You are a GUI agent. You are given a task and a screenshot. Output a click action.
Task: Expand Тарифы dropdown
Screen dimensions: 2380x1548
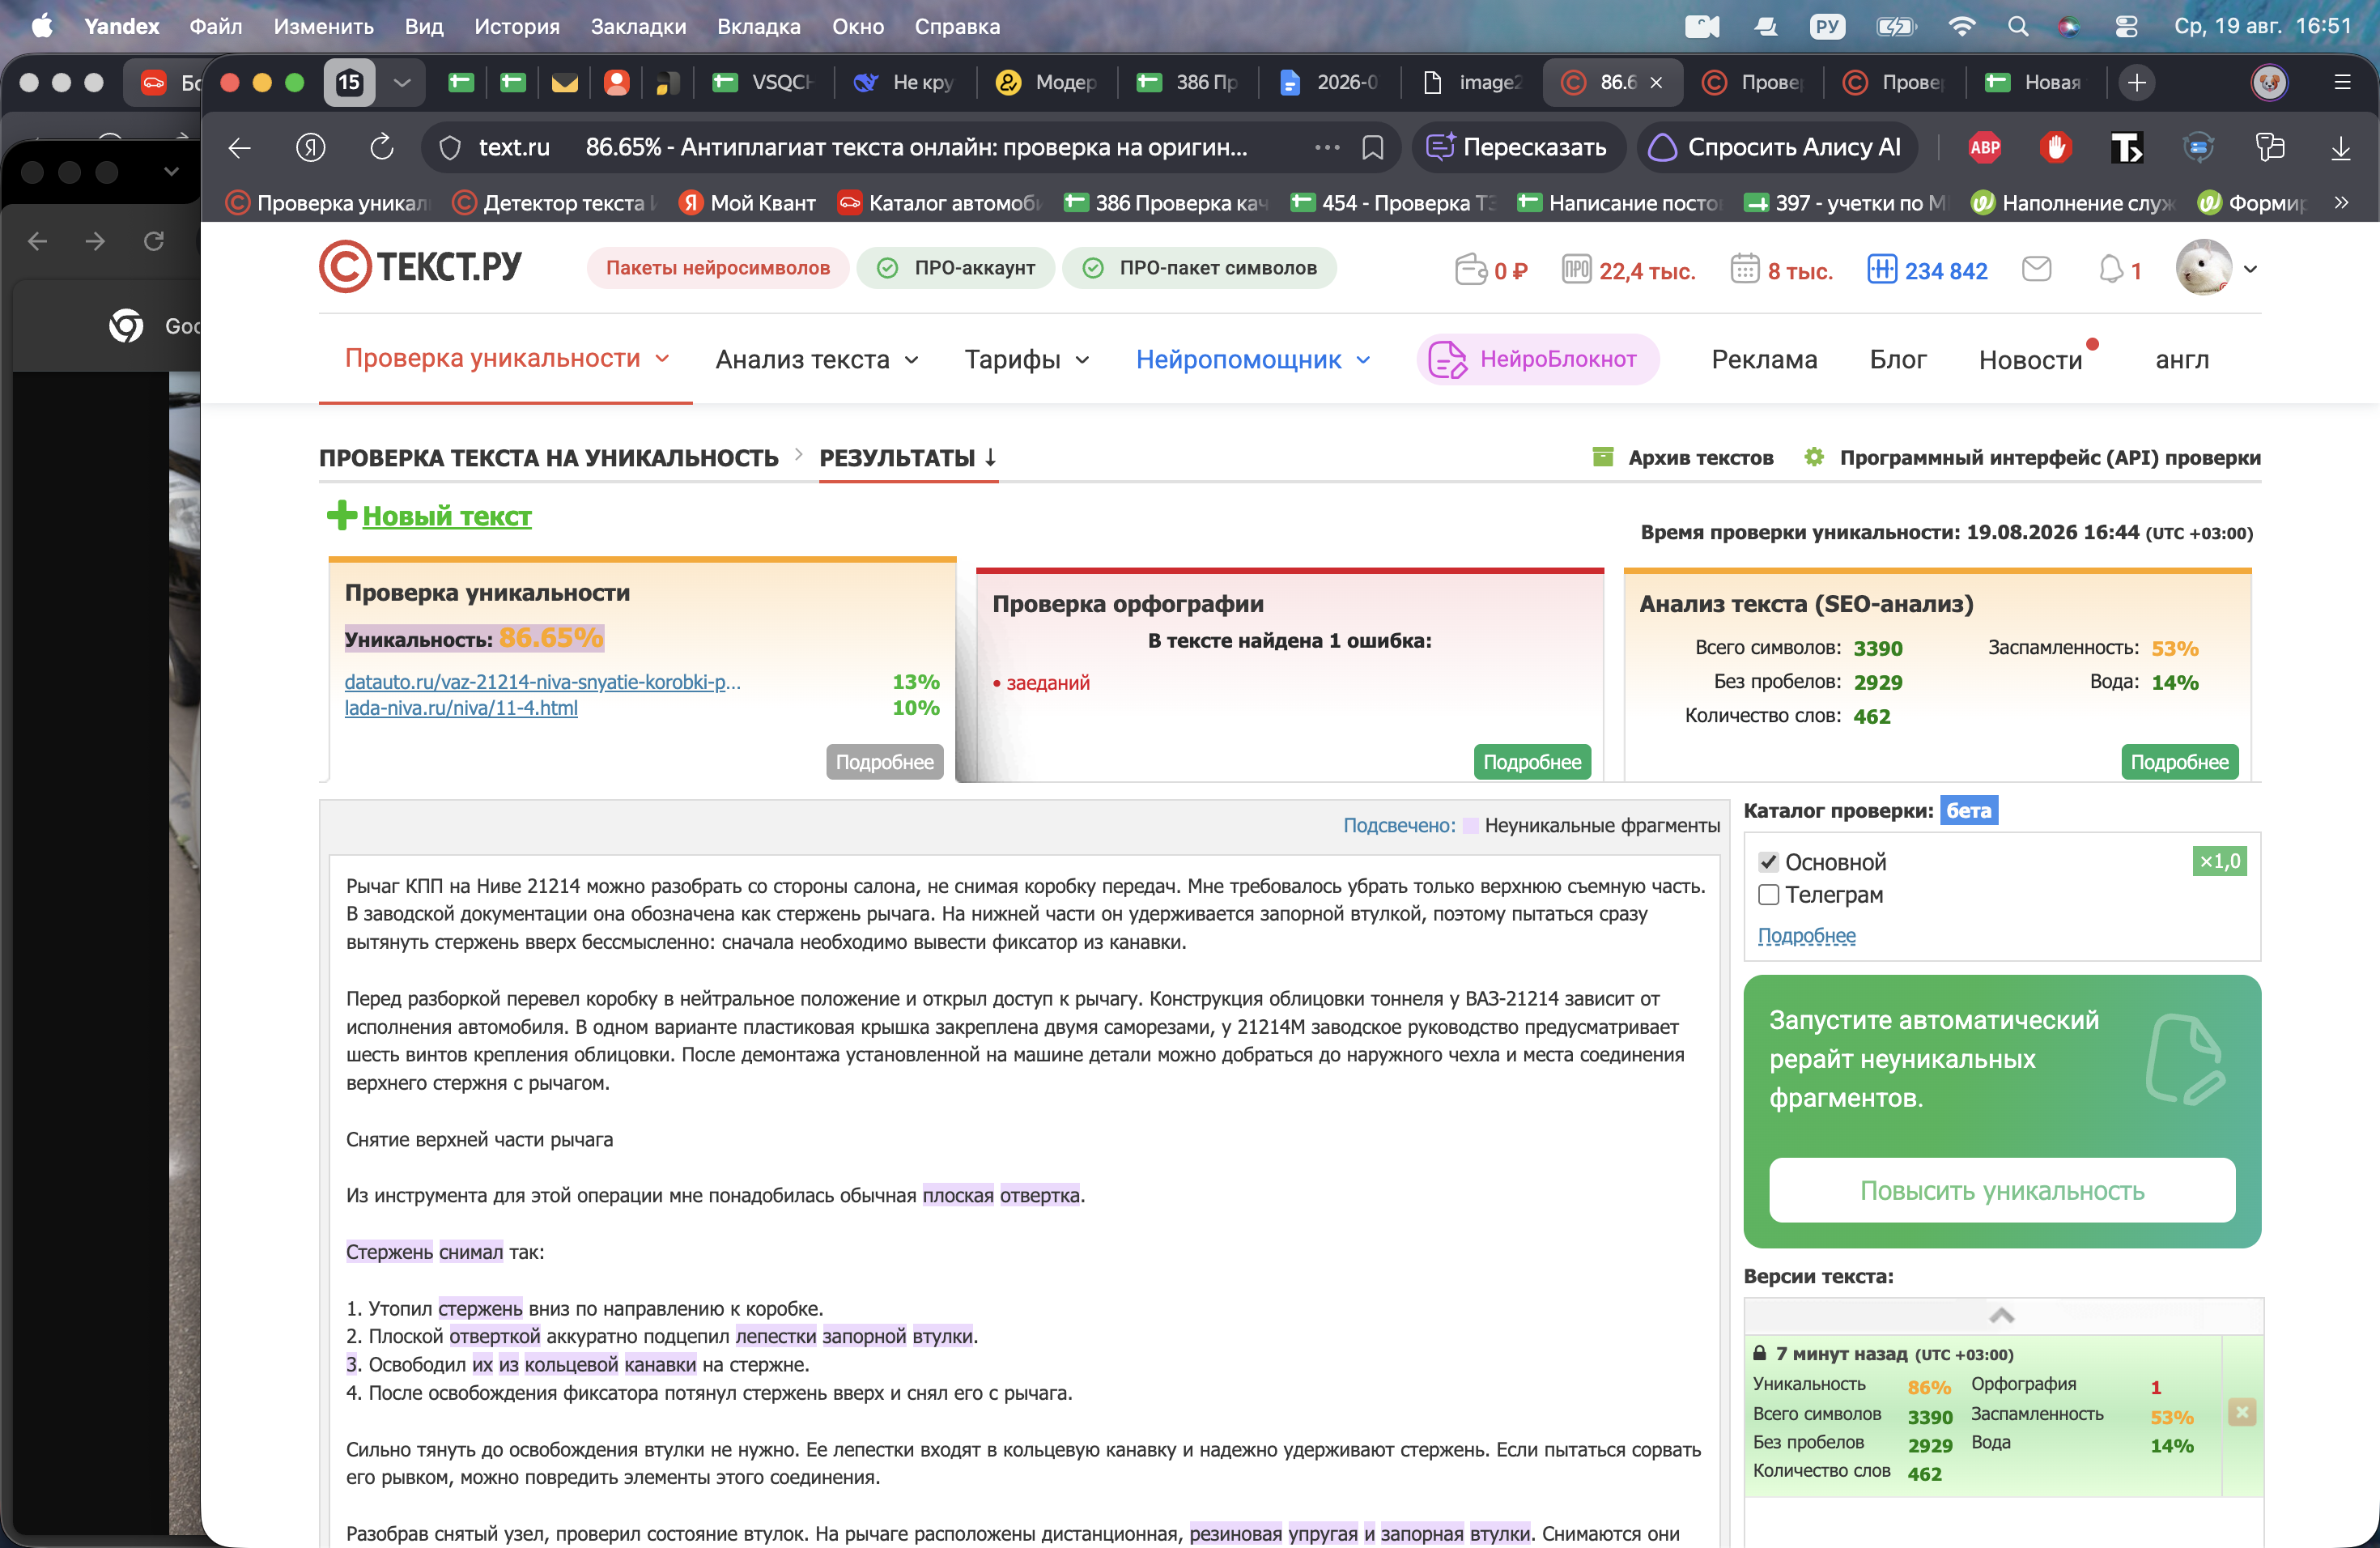pyautogui.click(x=1027, y=359)
